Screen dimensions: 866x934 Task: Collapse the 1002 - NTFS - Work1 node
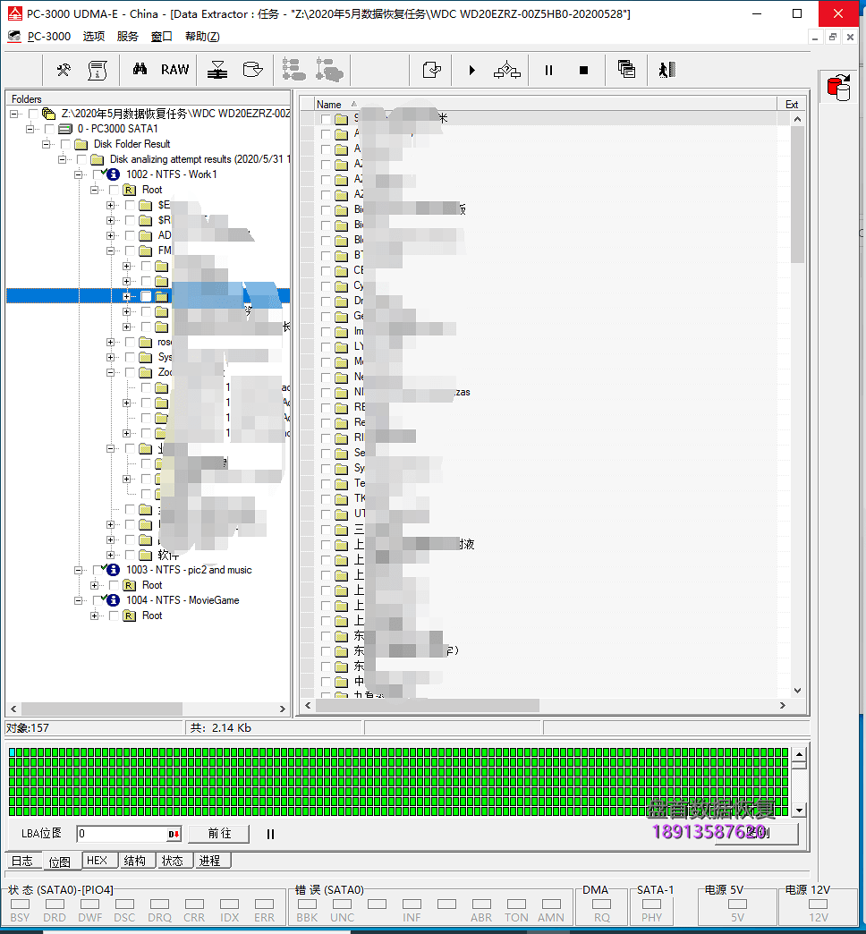pyautogui.click(x=78, y=174)
